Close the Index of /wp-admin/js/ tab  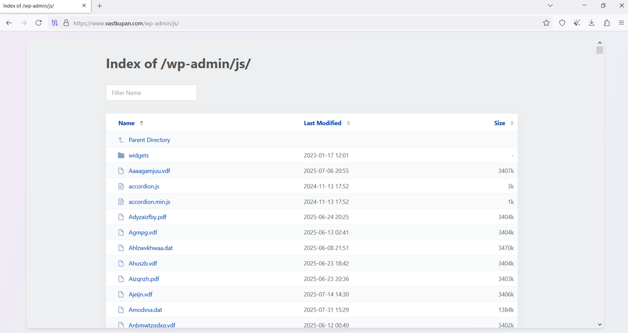coord(84,6)
